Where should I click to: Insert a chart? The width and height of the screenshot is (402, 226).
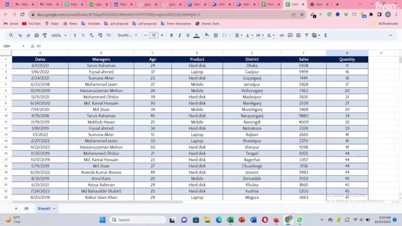coord(298,35)
